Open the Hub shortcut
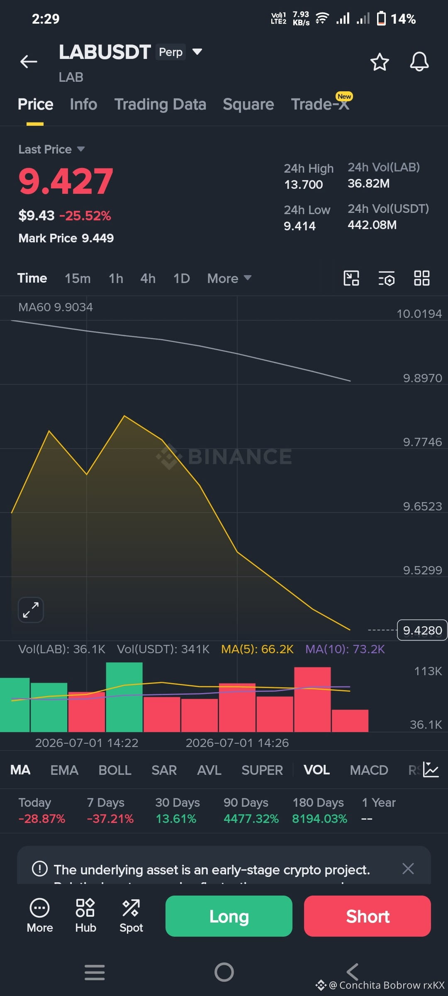448x996 pixels. coord(85,916)
